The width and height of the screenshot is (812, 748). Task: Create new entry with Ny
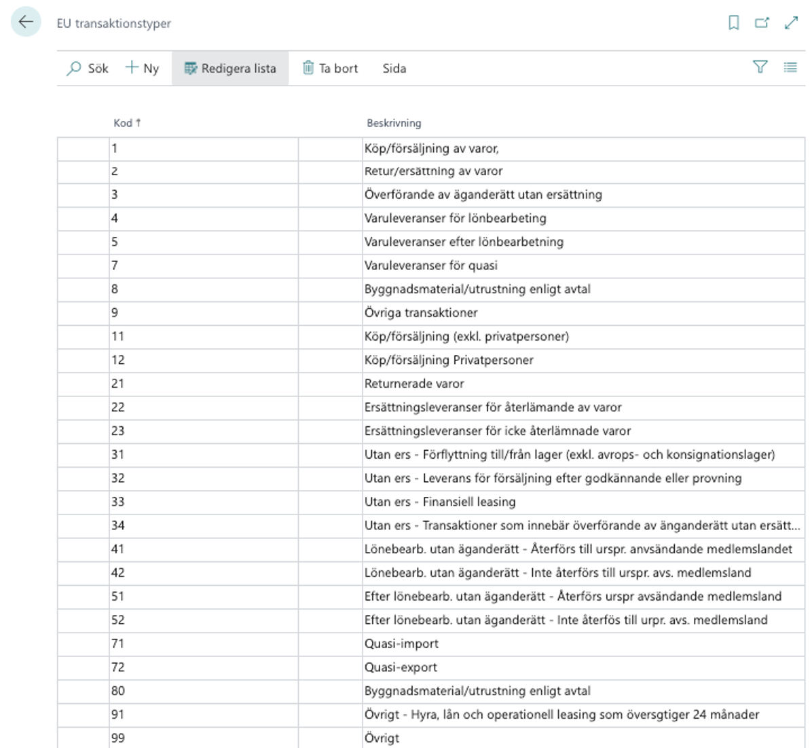pyautogui.click(x=142, y=69)
